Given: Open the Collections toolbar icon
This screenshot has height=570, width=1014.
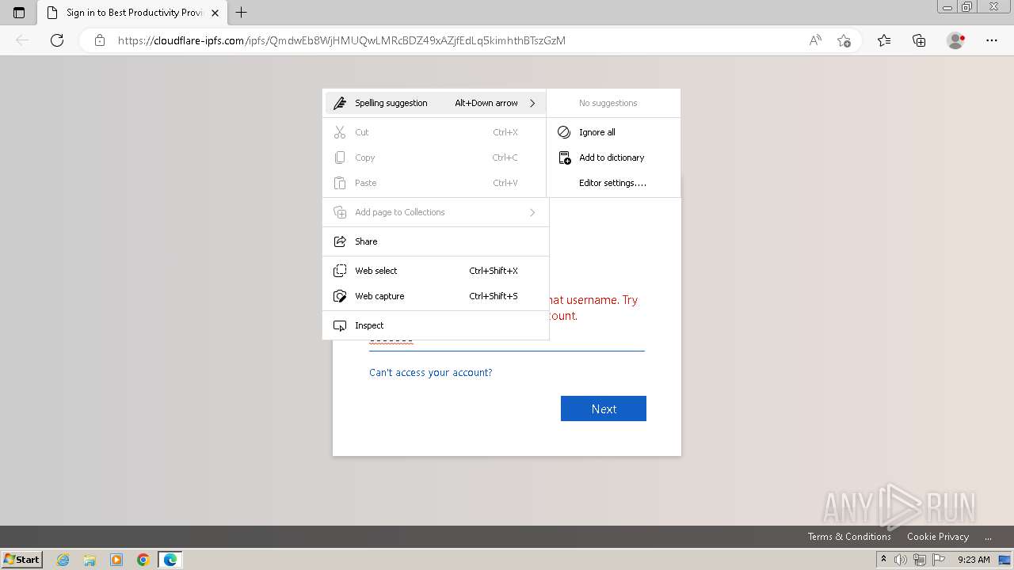Looking at the screenshot, I should coord(919,40).
